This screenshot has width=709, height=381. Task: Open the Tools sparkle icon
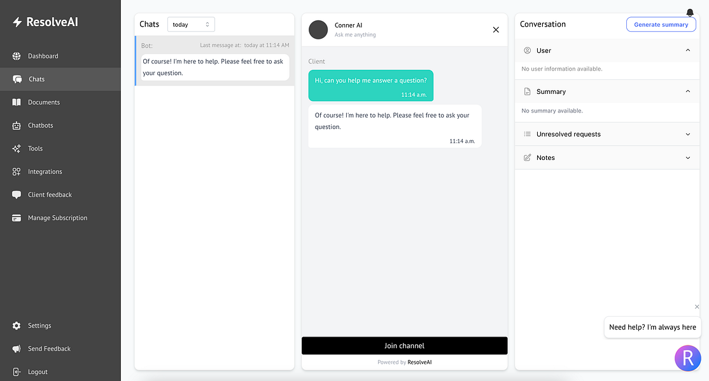click(17, 149)
